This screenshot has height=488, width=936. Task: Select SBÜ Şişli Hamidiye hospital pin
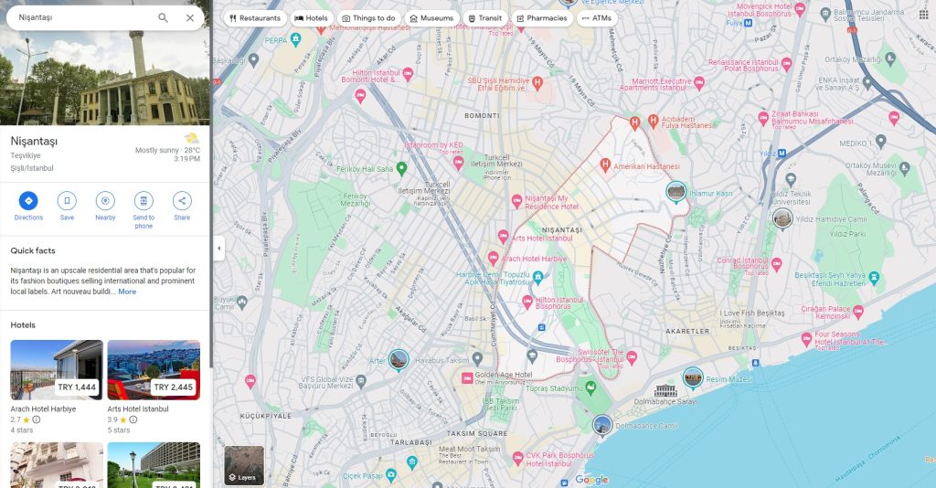pyautogui.click(x=537, y=82)
